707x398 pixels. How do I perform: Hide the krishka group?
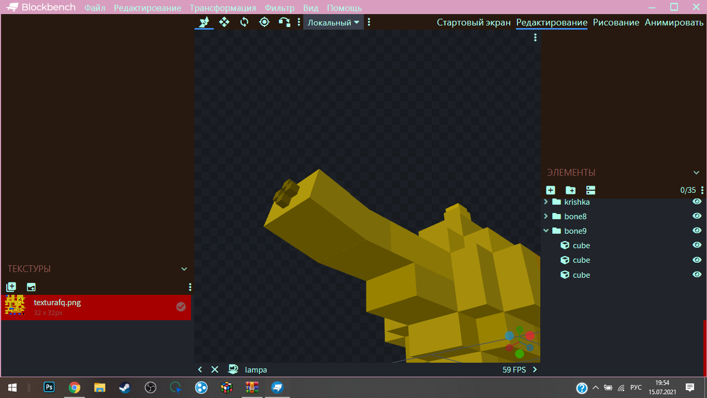click(x=697, y=202)
